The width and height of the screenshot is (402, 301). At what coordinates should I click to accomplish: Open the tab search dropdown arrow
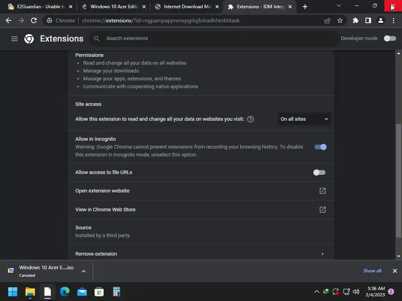pyautogui.click(x=339, y=5)
